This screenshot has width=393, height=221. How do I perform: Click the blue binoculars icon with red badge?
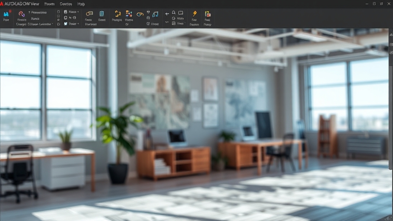pyautogui.click(x=6, y=14)
